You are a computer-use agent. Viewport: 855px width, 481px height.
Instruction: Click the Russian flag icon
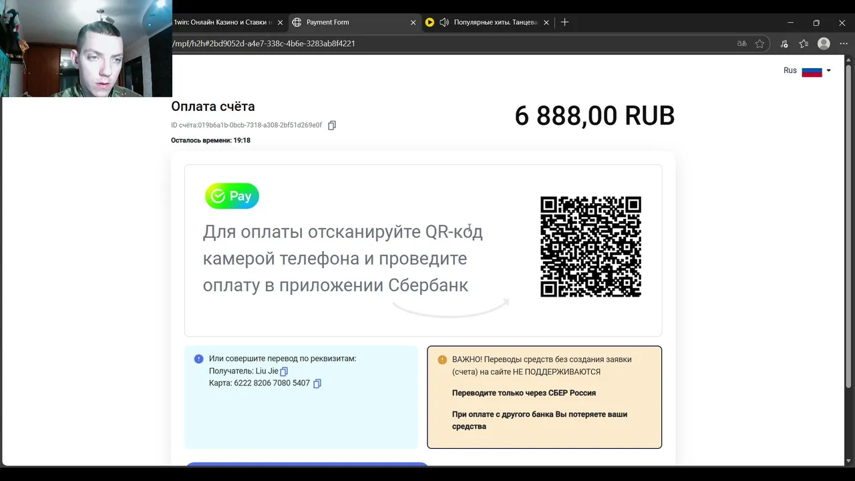coord(812,71)
